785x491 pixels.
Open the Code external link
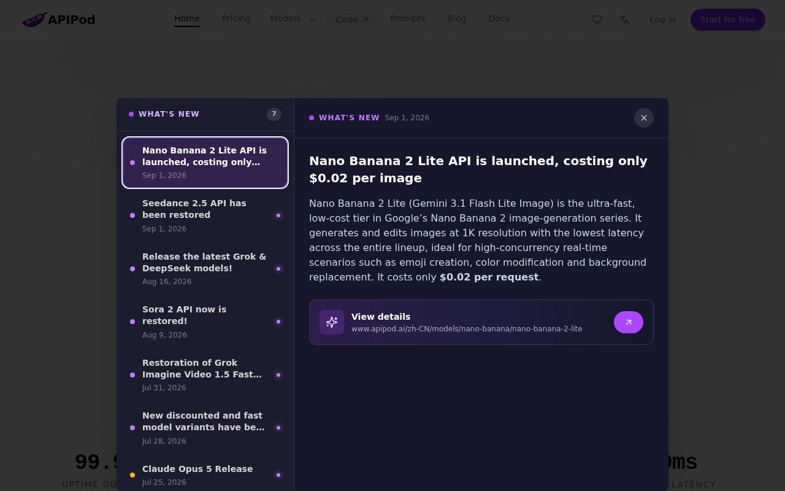(x=352, y=20)
